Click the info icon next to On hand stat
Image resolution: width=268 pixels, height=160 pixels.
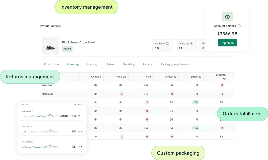[167, 43]
